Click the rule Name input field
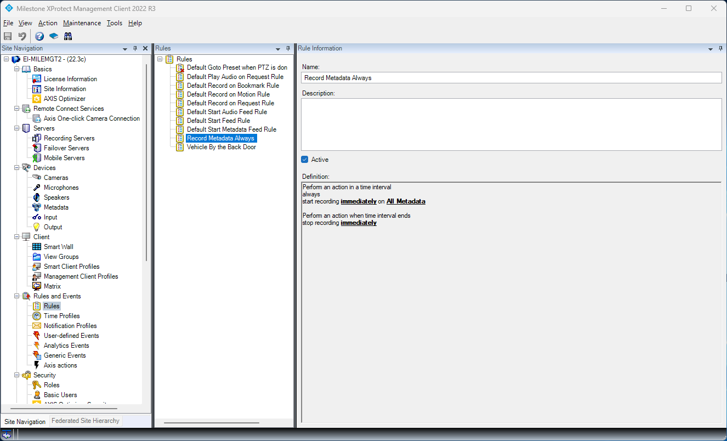 click(x=511, y=78)
